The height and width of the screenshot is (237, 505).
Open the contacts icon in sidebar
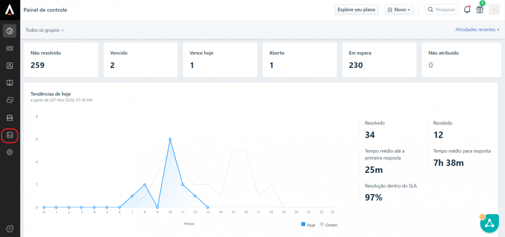(x=10, y=66)
